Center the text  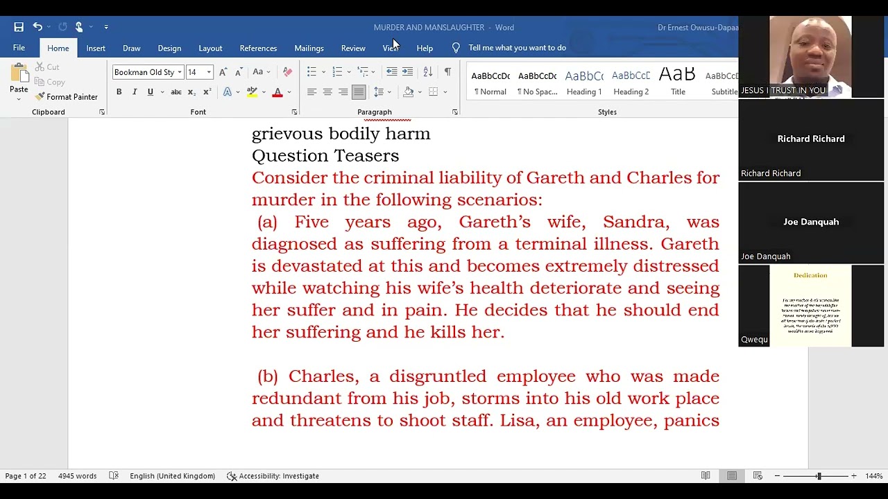click(327, 92)
